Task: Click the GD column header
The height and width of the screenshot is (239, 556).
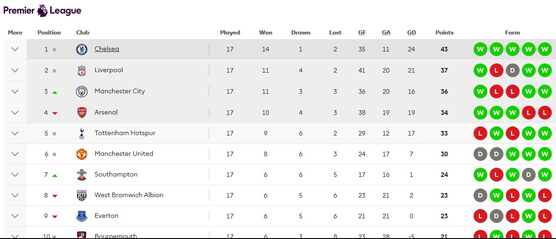Action: click(x=411, y=33)
